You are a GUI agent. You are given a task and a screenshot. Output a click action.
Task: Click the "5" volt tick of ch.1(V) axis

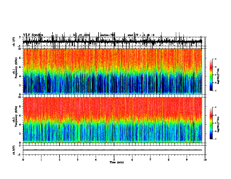pos(20,37)
